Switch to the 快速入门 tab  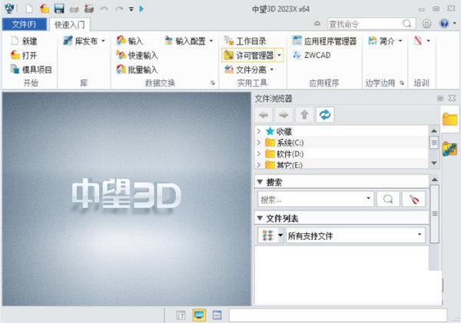(x=70, y=25)
